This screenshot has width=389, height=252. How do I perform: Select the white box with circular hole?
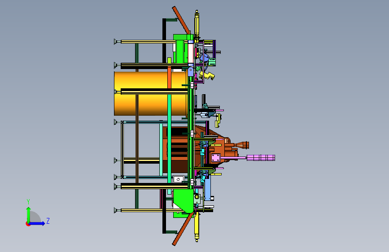178,179
